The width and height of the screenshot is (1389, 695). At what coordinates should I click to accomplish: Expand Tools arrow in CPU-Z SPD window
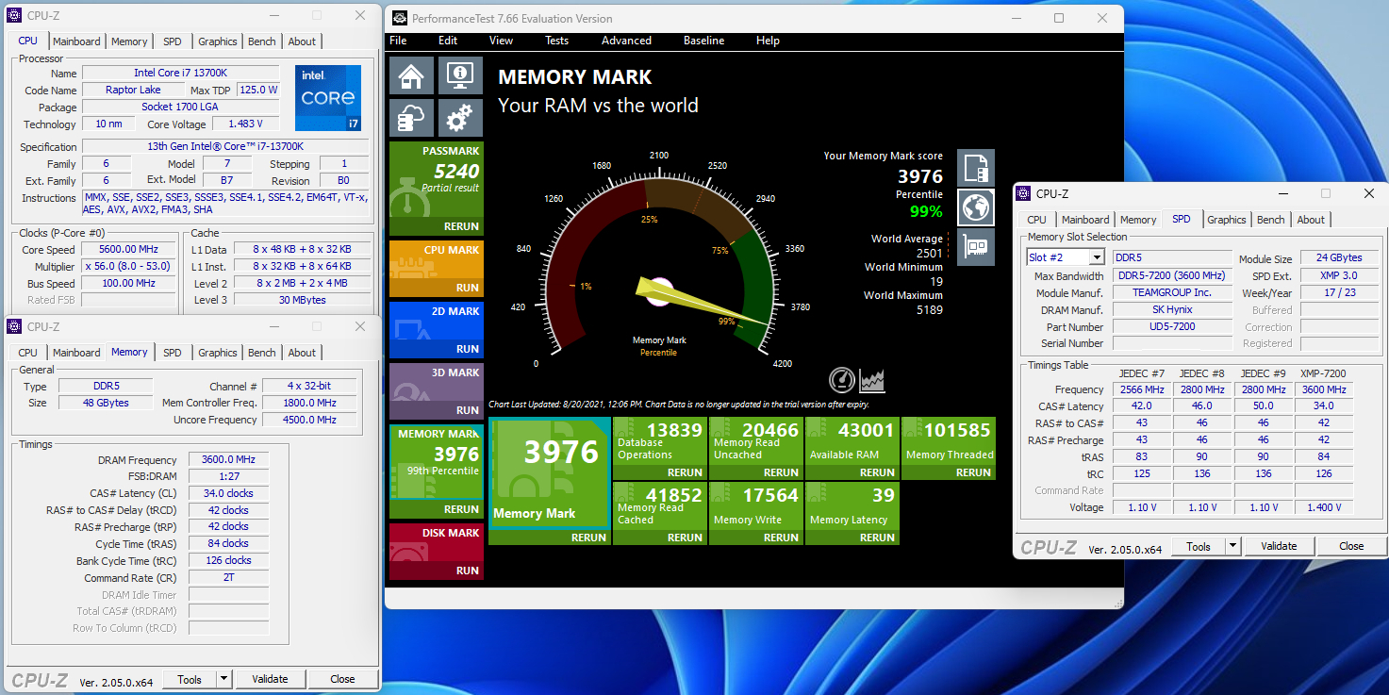tap(1232, 546)
